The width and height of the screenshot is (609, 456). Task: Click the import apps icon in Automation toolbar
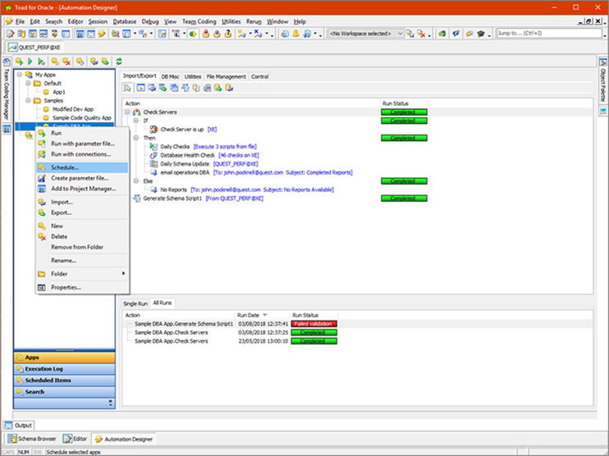[x=94, y=62]
